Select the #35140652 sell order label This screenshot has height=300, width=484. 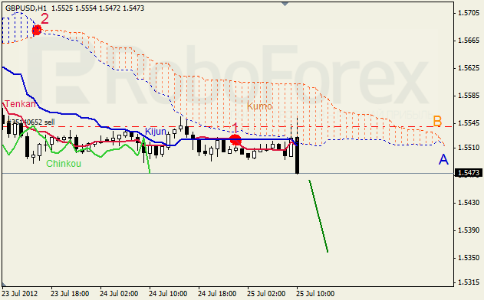pos(31,122)
